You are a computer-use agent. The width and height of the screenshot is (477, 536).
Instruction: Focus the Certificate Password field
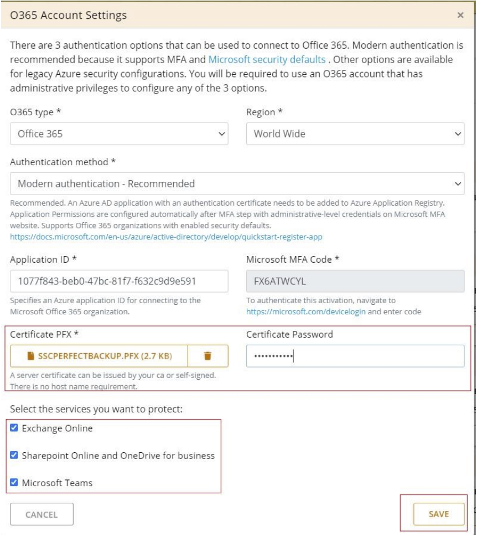(x=355, y=356)
